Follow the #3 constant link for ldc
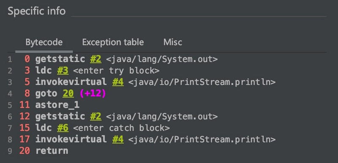This screenshot has width=338, height=163. click(x=63, y=71)
